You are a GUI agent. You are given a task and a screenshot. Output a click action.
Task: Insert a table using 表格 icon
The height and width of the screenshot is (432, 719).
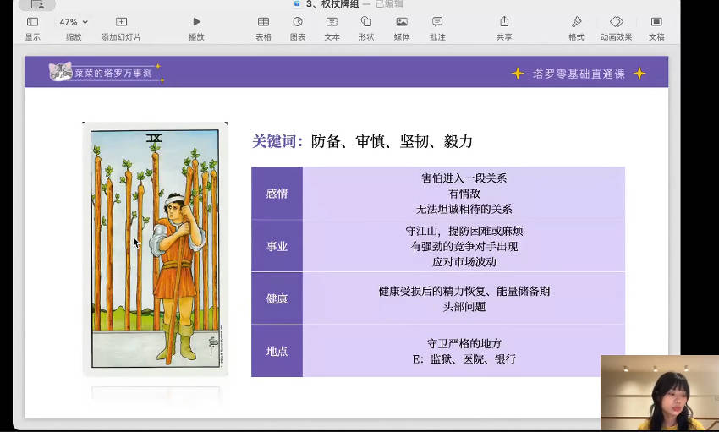click(x=263, y=22)
